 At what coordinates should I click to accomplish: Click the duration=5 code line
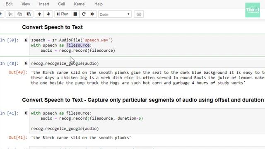(x=92, y=118)
